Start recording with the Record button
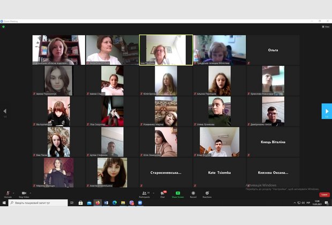Image resolution: width=332 pixels, height=225 pixels. tap(193, 194)
